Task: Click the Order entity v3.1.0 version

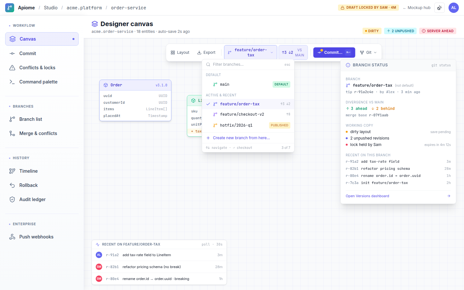Action: 161,85
